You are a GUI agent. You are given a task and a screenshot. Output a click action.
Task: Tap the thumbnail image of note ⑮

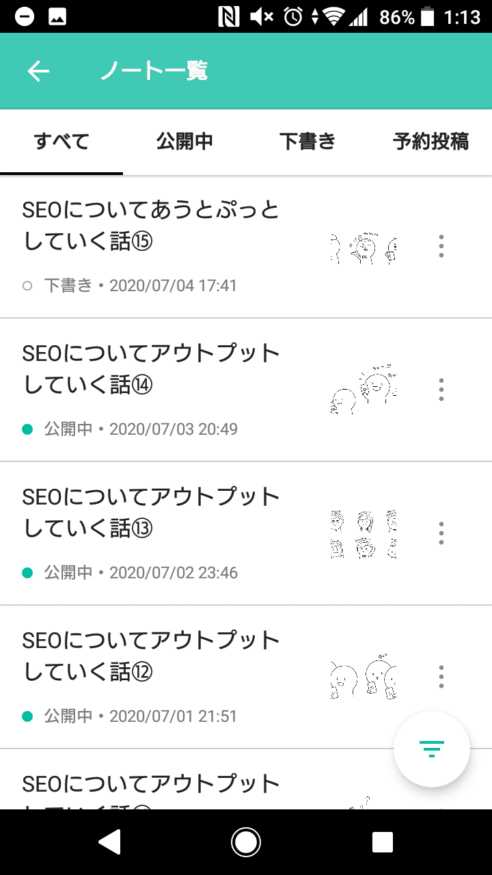pos(364,247)
